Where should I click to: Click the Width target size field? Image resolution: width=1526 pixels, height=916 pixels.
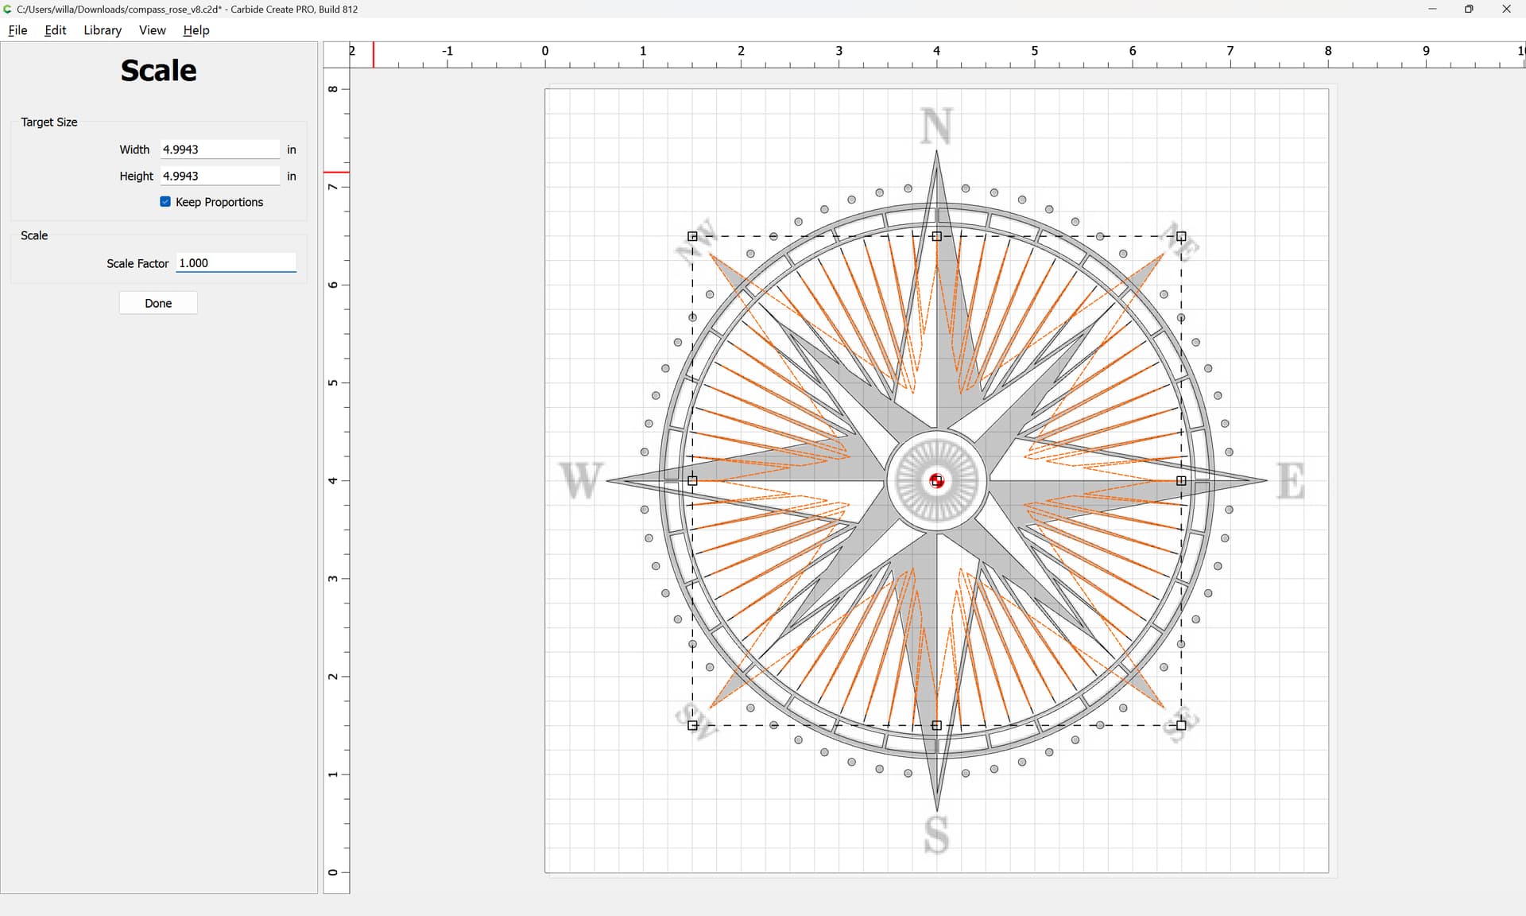point(219,149)
